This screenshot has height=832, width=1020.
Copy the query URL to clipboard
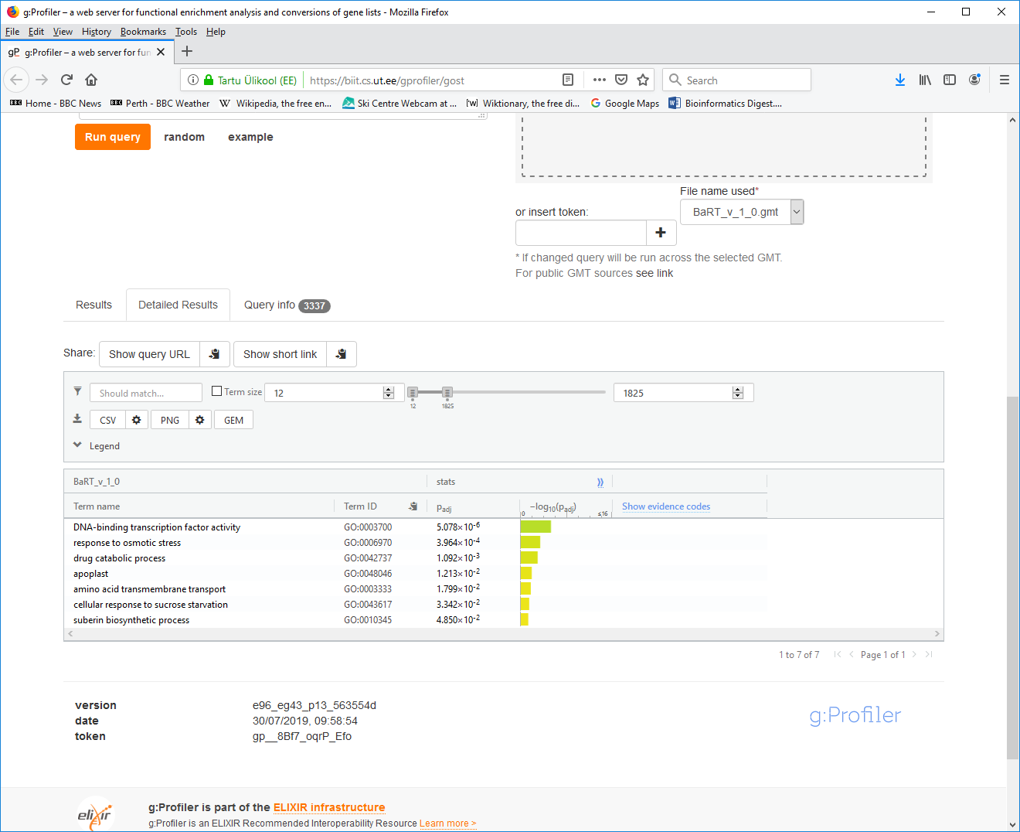click(215, 354)
